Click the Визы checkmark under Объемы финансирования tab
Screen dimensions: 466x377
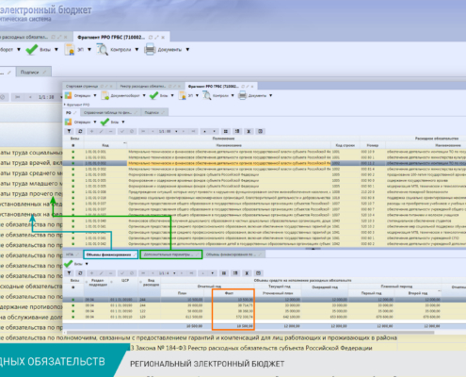pos(68,264)
